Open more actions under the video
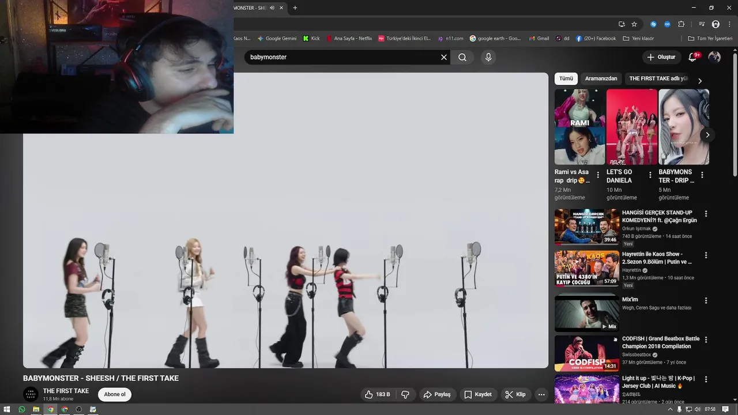 coord(541,394)
